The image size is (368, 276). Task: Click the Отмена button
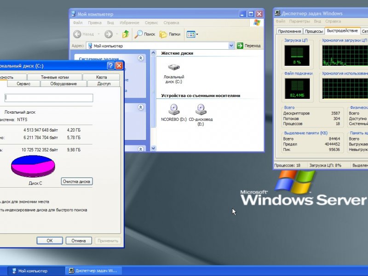[x=78, y=241]
